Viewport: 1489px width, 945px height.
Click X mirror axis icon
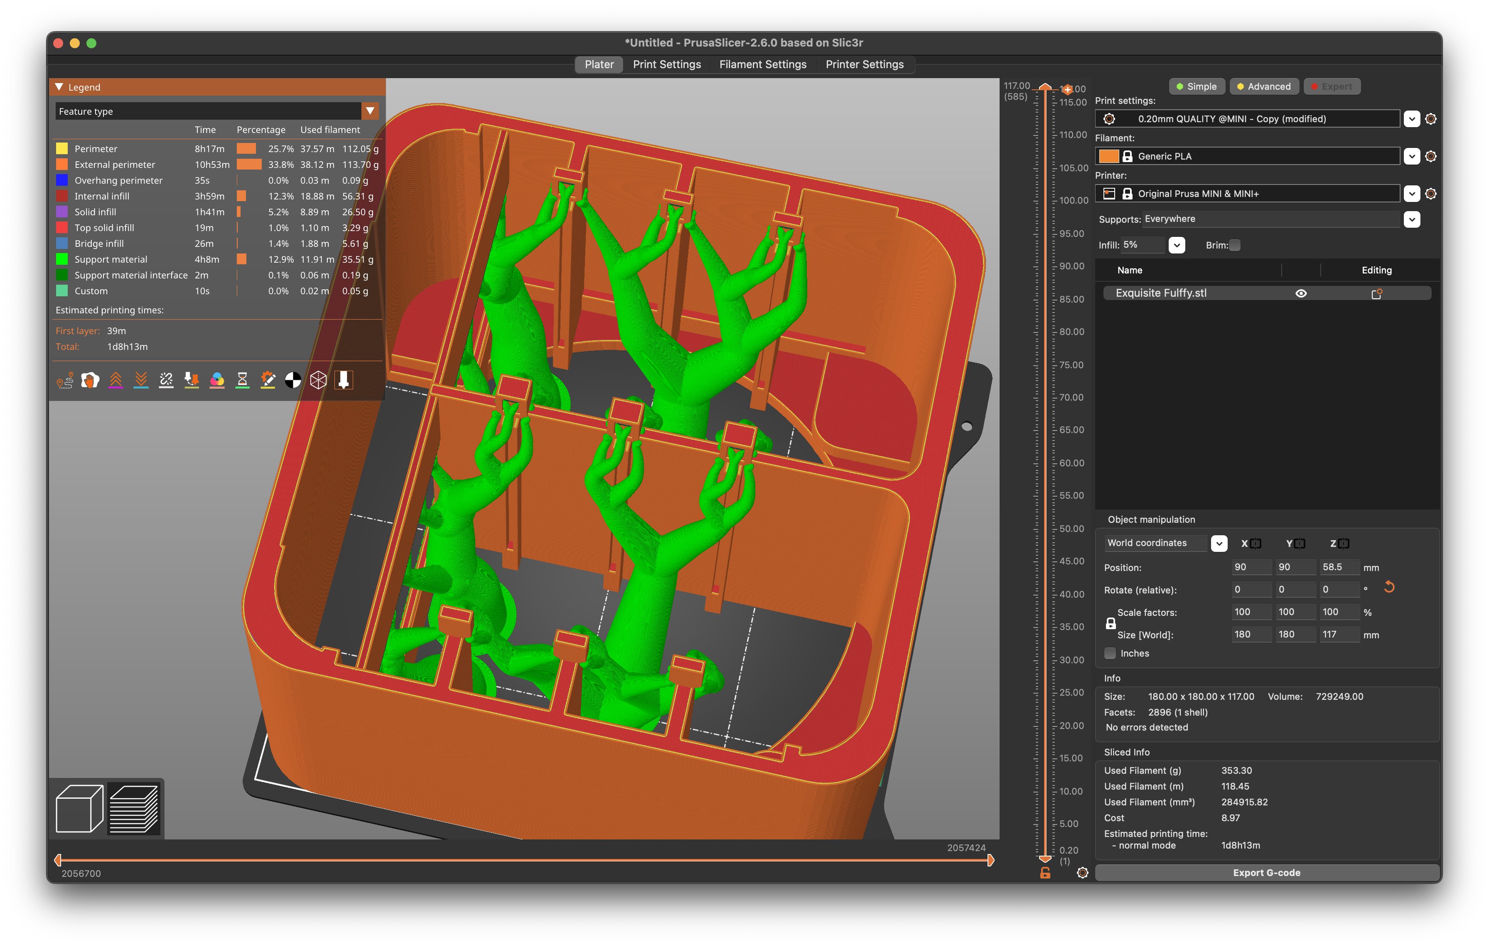pyautogui.click(x=1255, y=544)
